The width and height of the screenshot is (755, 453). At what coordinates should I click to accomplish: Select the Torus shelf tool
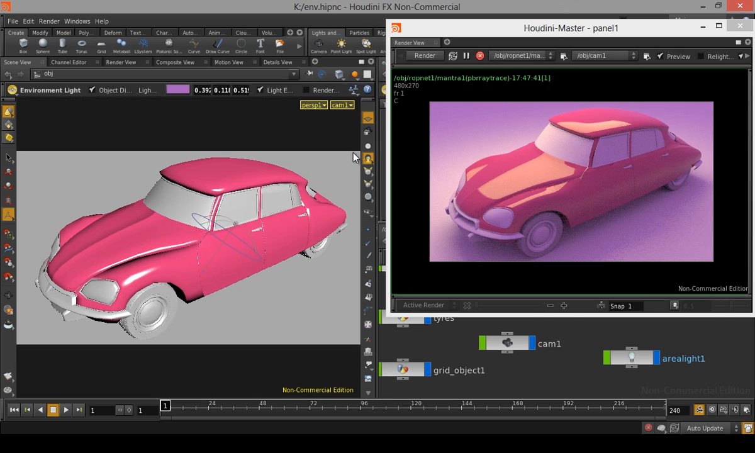82,46
